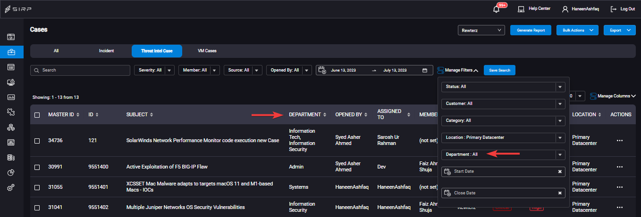Open the Opened By: All dropdown
The height and width of the screenshot is (217, 641).
click(289, 70)
